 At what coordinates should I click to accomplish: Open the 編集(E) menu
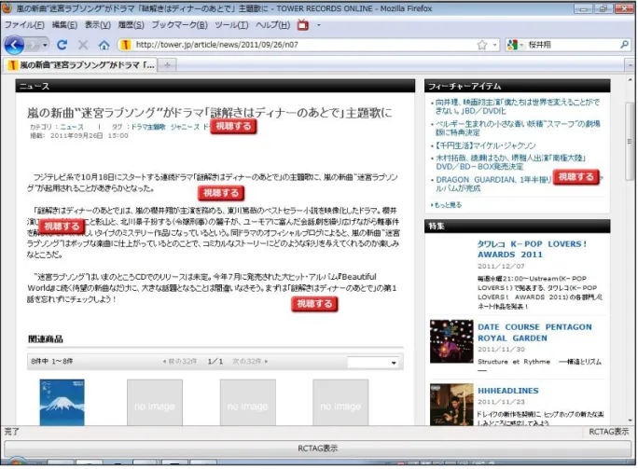click(64, 25)
